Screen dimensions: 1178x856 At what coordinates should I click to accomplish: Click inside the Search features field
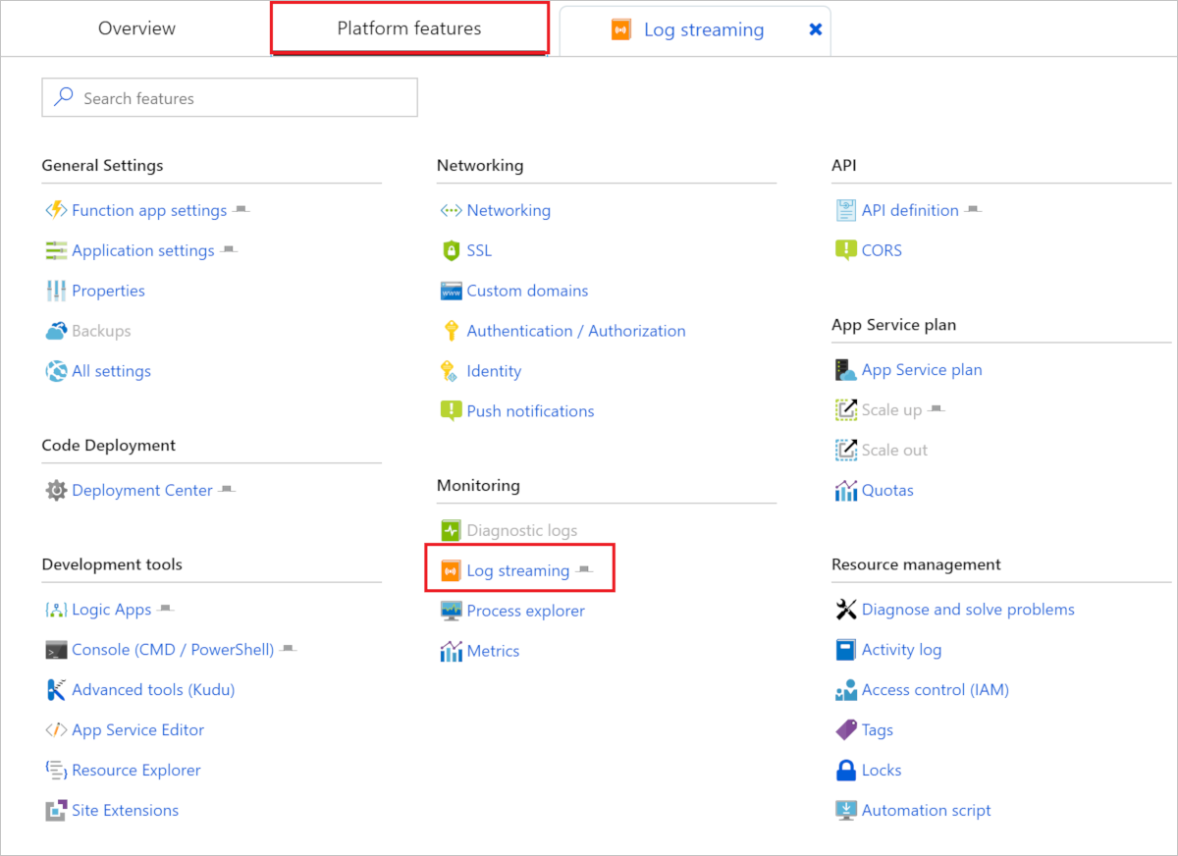coord(229,97)
